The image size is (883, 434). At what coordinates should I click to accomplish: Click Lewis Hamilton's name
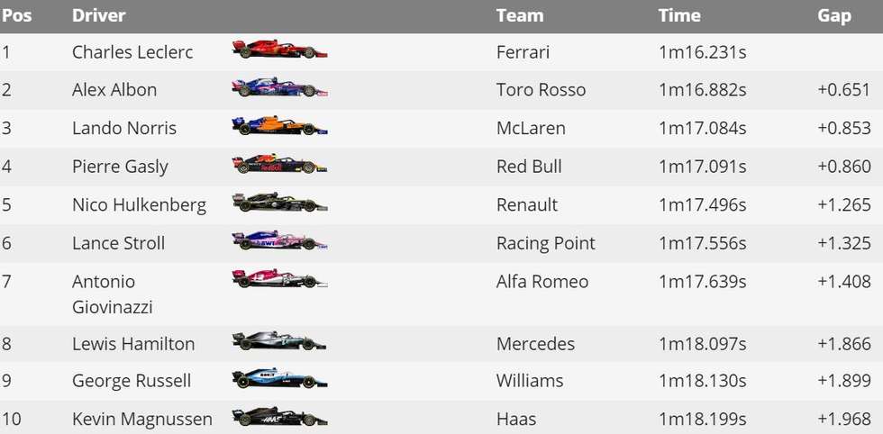(133, 343)
